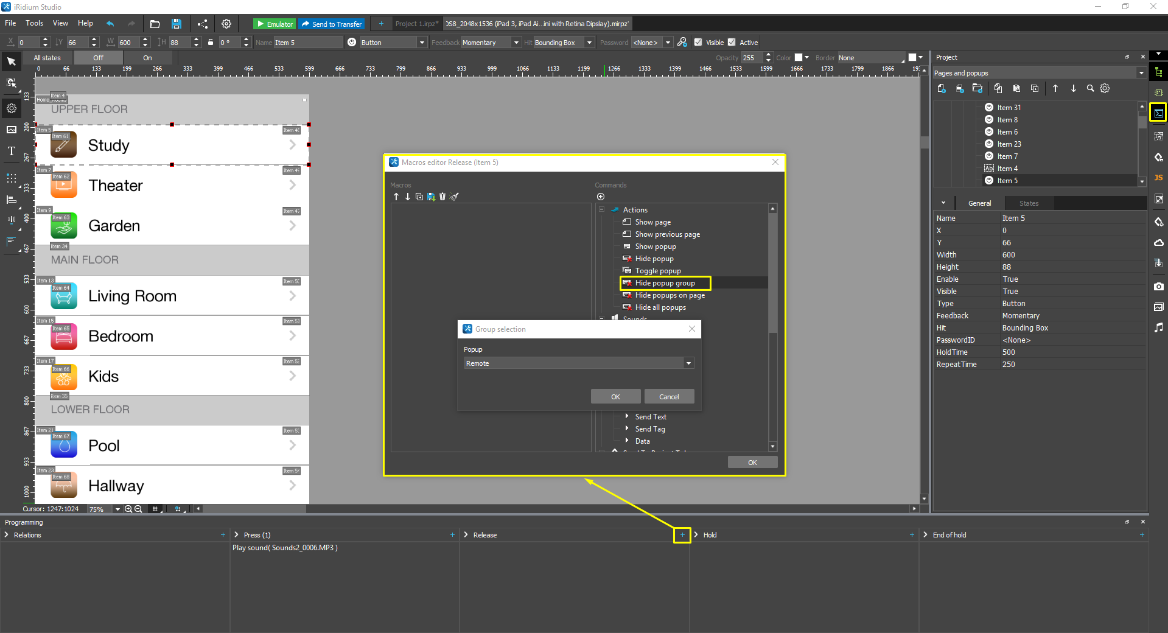Screen dimensions: 1168x633
Task: Toggle the Active checkbox
Action: (732, 42)
